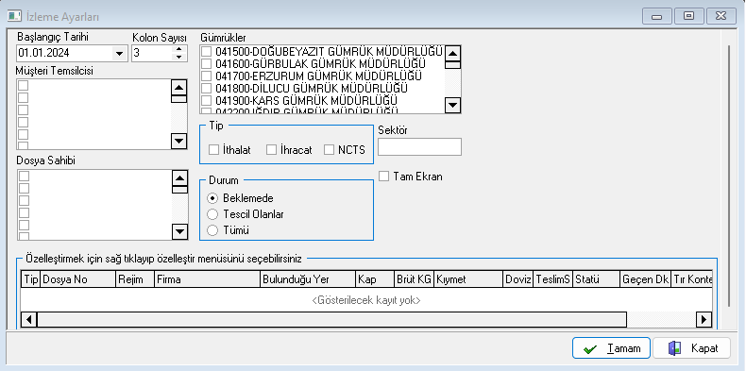Click Müşteri Temsilcisi list up arrow

point(179,88)
